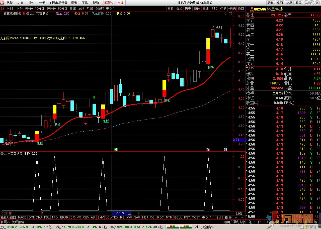The width and height of the screenshot is (321, 230).
Task: Open the 工具 menu
Action: tap(85, 3)
